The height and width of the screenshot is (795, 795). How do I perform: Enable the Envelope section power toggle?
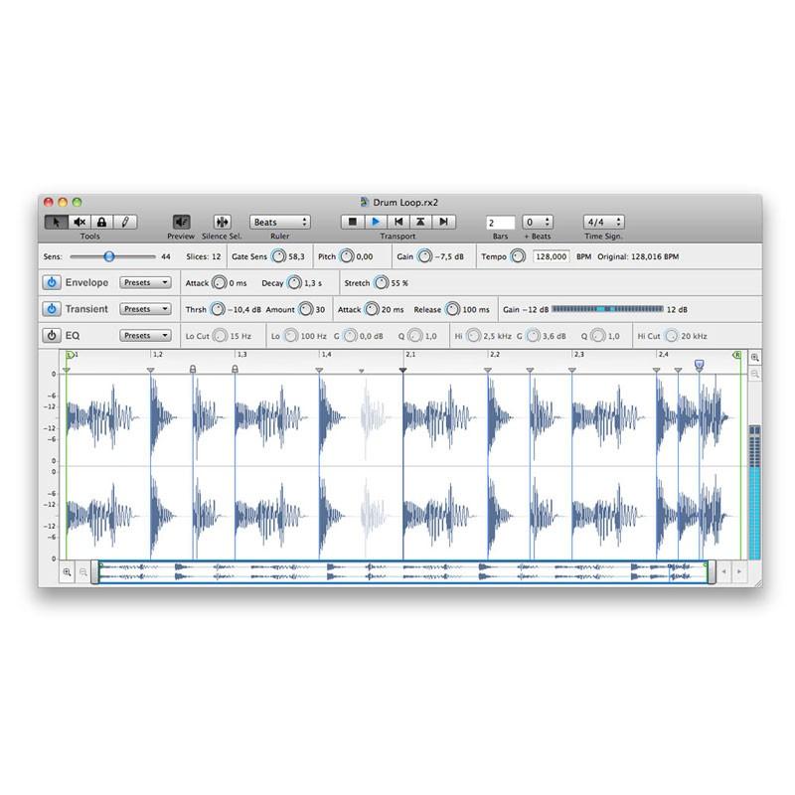coord(50,282)
